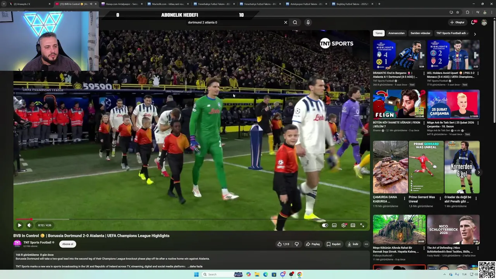Switch the player to theater mode

353,225
